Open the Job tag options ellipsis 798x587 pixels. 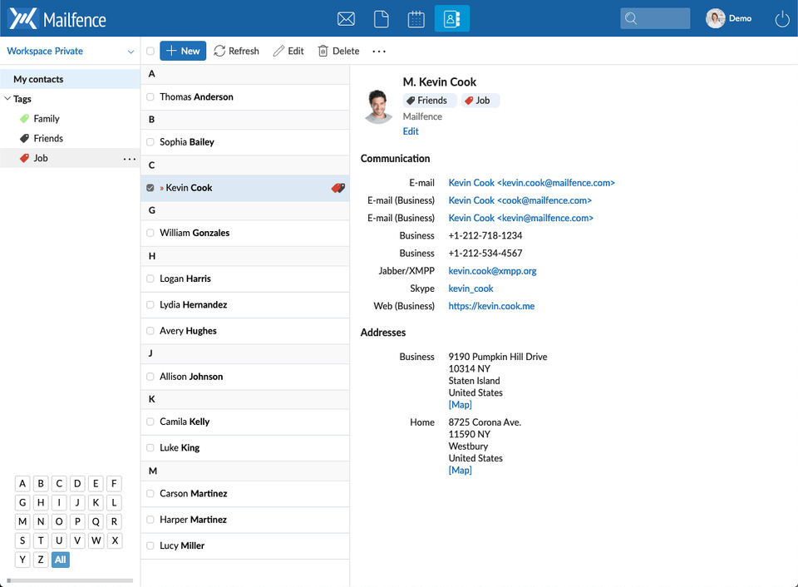coord(130,159)
